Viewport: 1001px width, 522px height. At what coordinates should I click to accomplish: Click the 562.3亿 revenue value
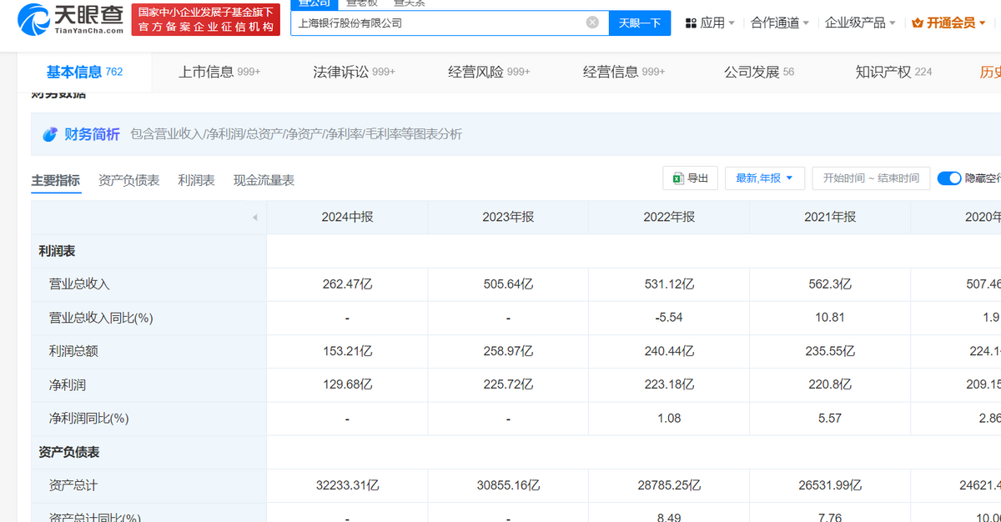click(x=830, y=284)
